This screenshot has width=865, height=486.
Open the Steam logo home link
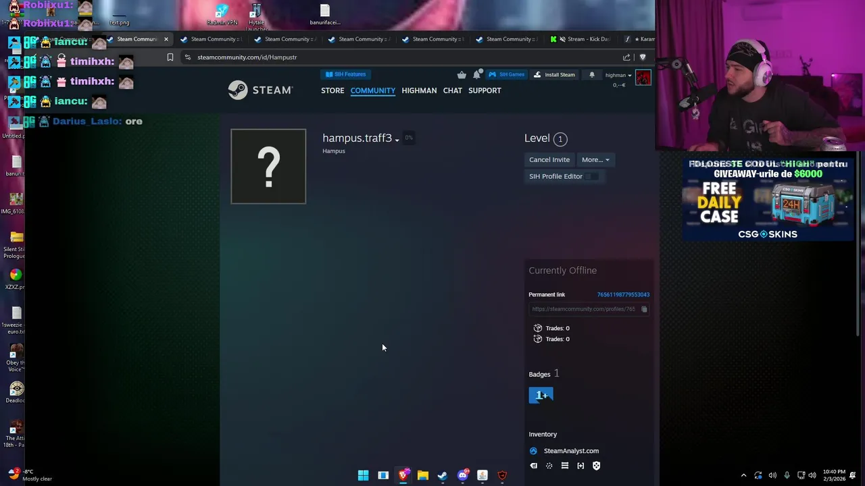point(260,90)
